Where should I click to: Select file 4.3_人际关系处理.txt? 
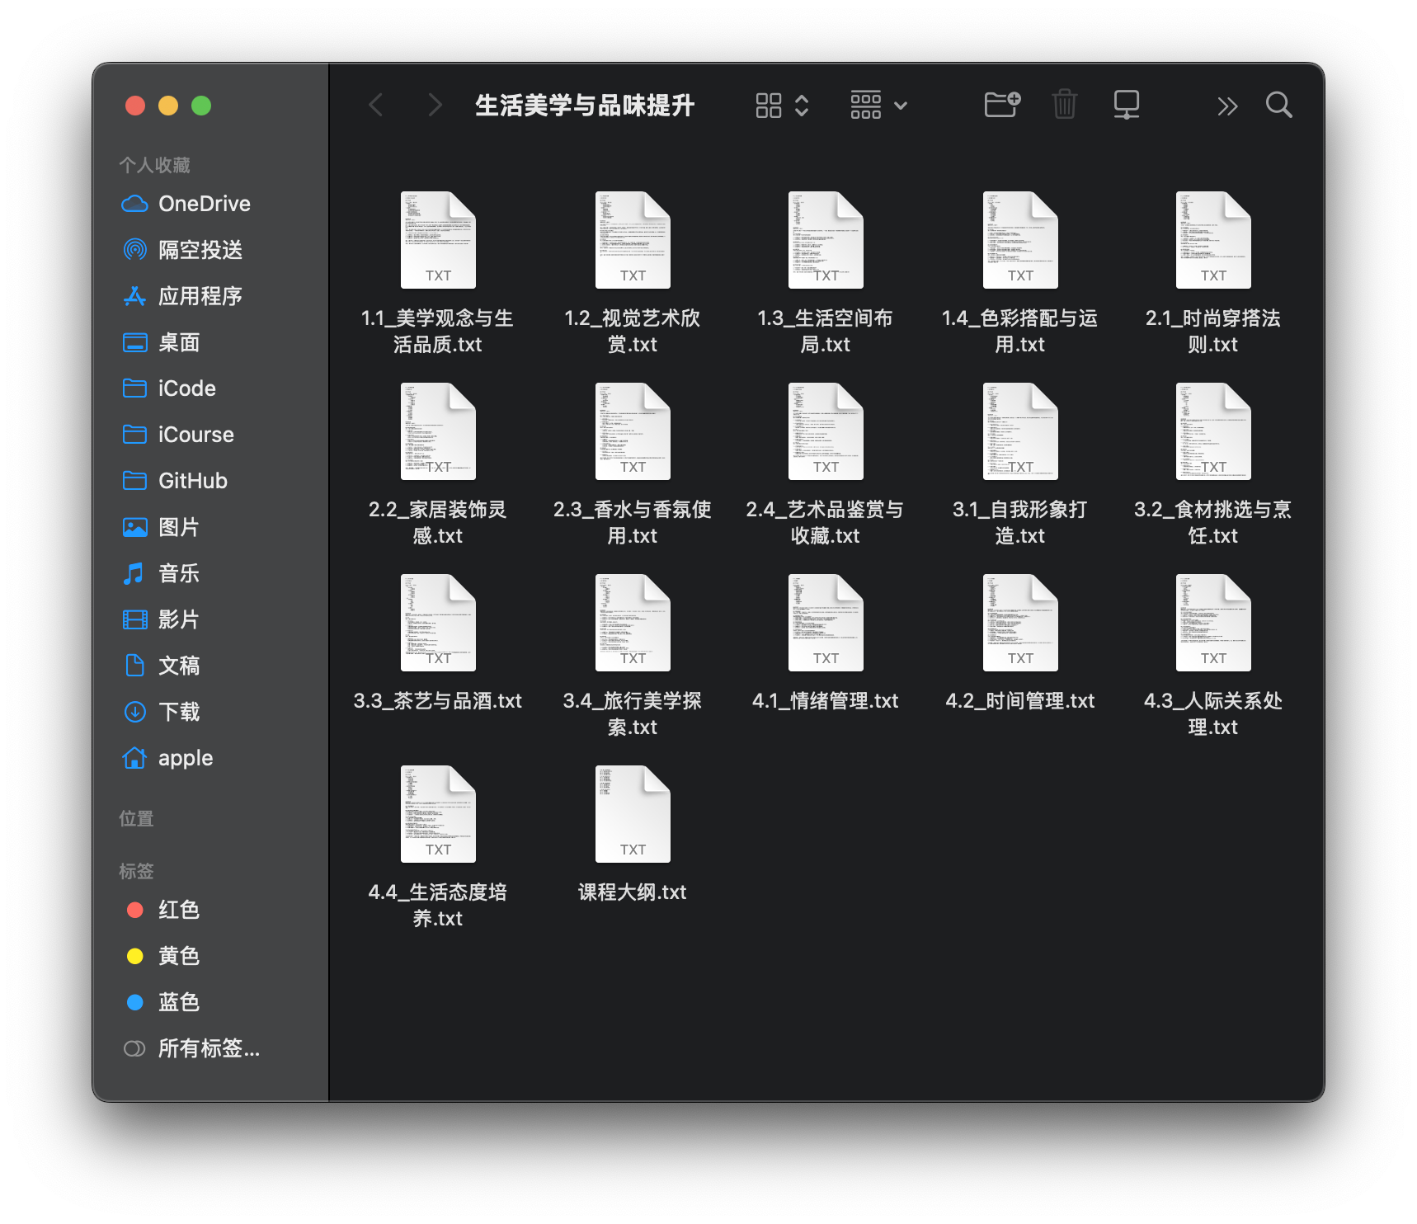(1213, 655)
